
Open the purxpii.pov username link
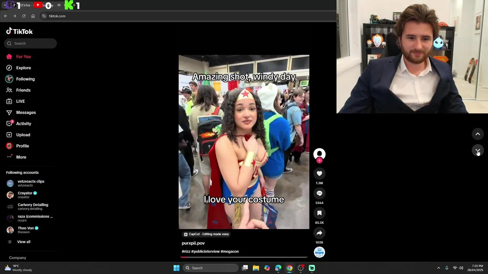tap(193, 243)
